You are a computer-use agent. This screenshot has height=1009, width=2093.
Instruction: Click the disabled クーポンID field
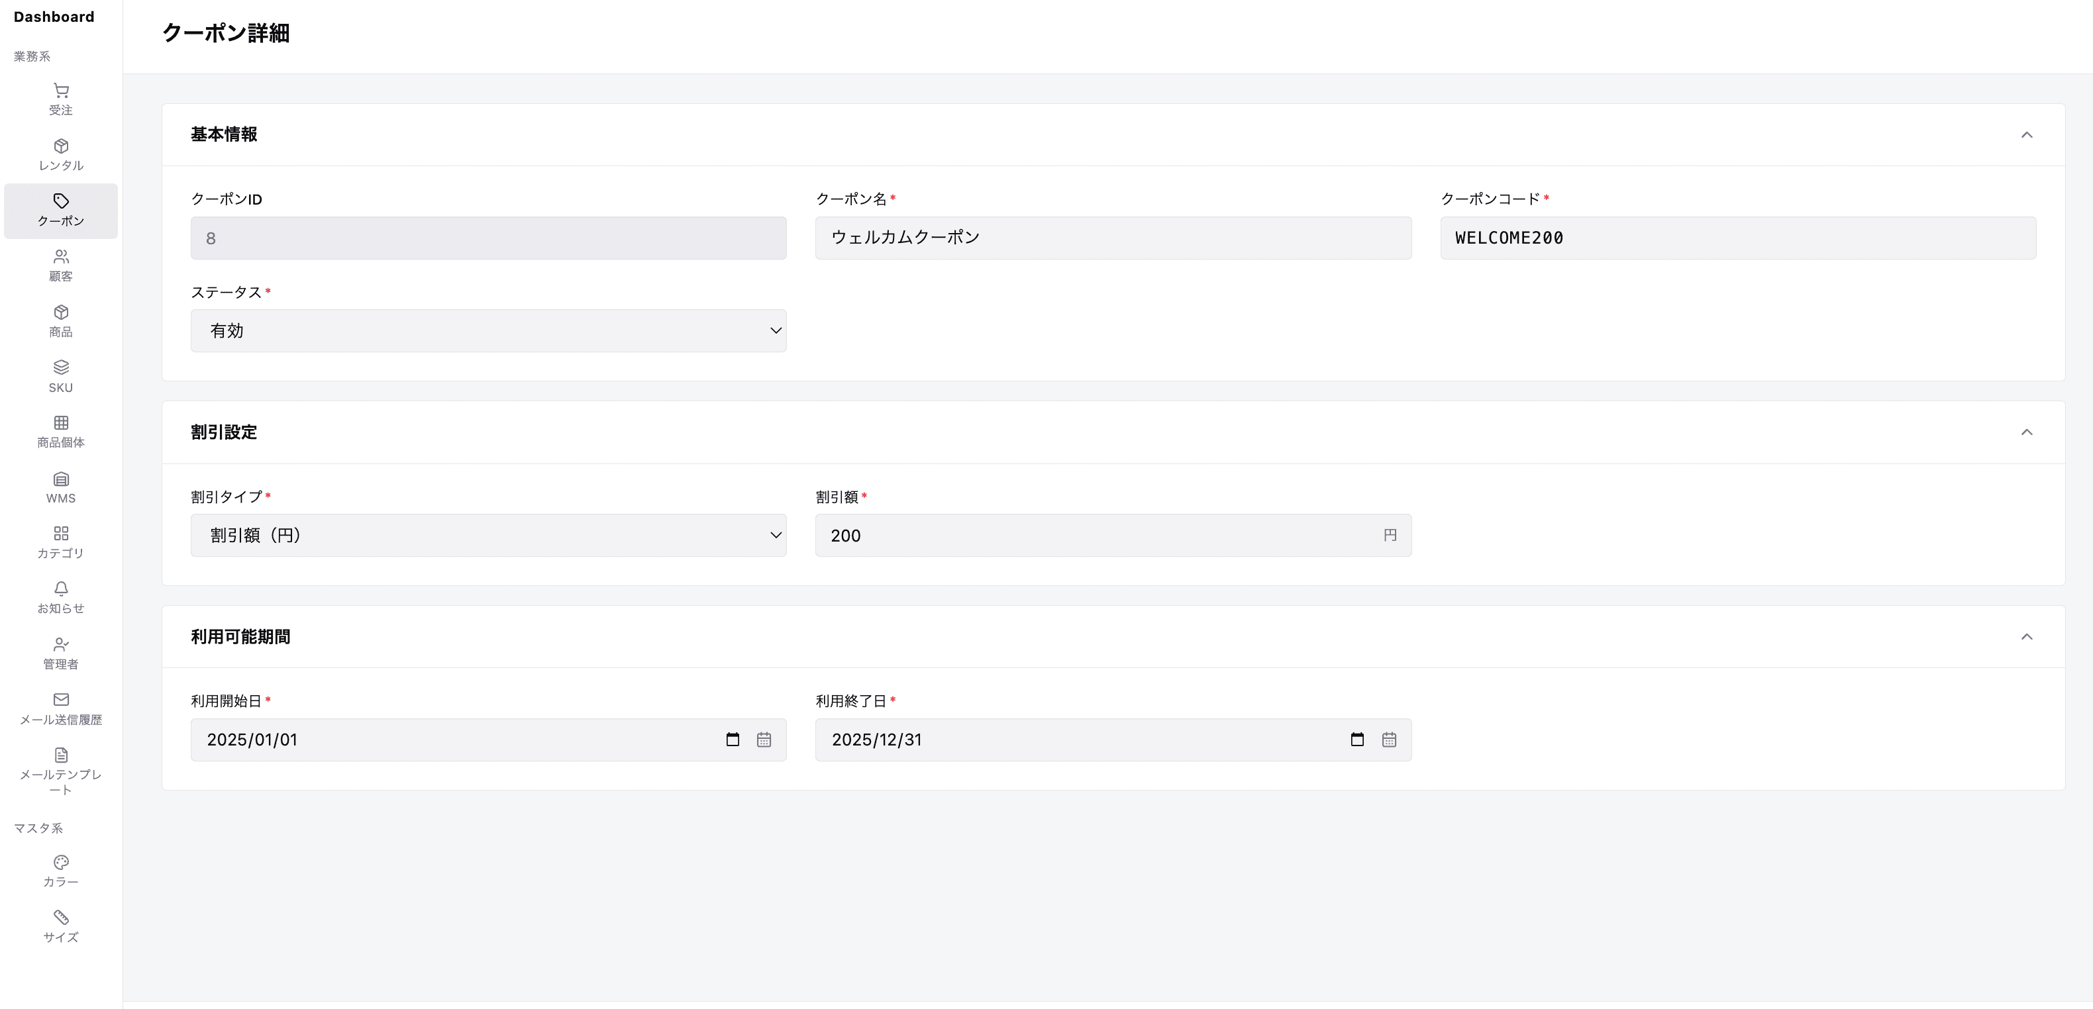point(488,238)
